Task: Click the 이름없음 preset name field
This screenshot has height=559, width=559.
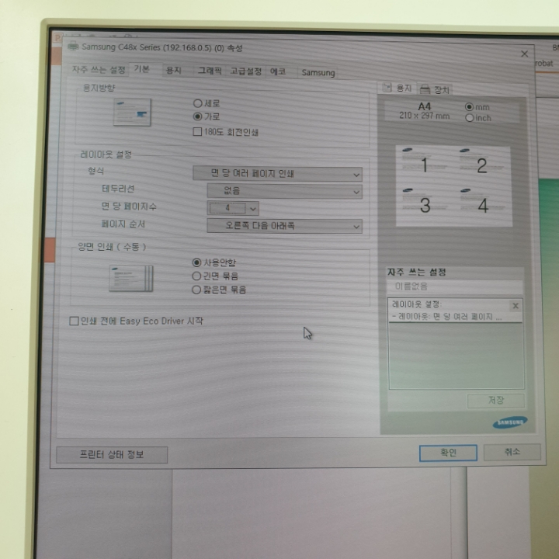Action: 454,286
